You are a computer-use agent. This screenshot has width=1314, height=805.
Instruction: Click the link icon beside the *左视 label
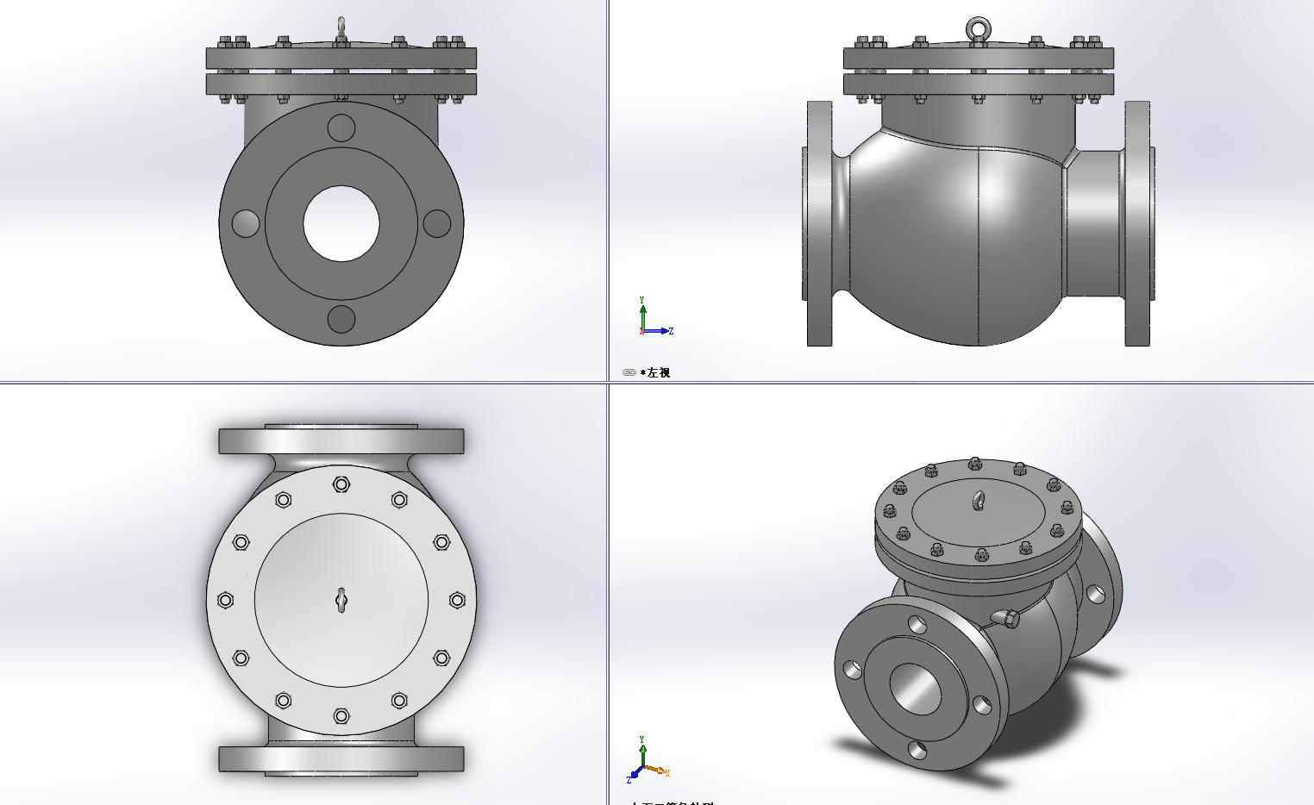click(629, 371)
